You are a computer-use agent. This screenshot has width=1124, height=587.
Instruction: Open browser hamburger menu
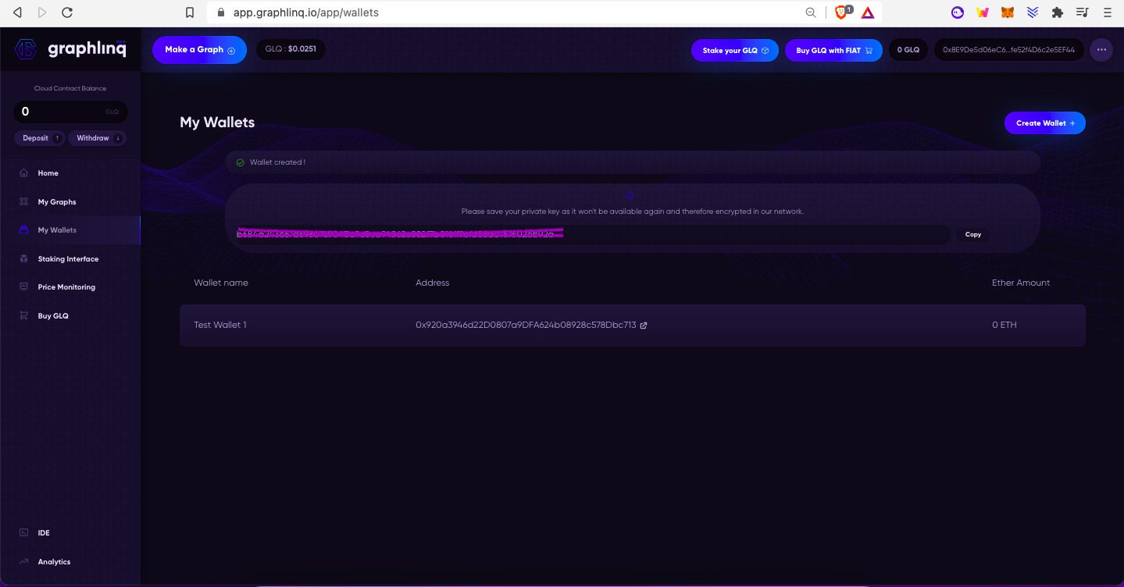coord(1106,12)
